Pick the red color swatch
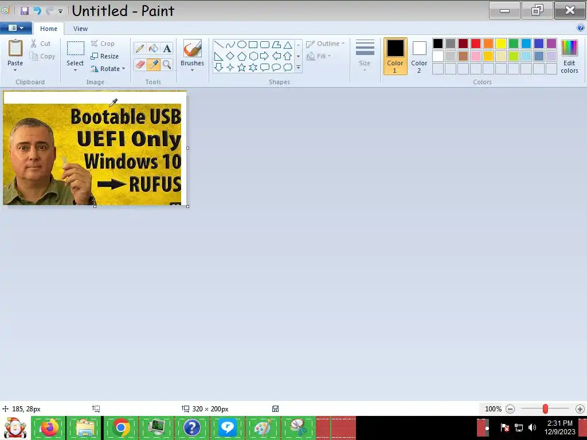The width and height of the screenshot is (587, 440). click(476, 44)
